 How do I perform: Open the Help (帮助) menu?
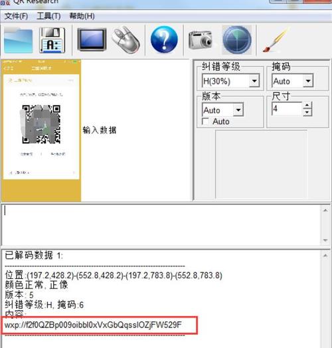click(x=82, y=16)
